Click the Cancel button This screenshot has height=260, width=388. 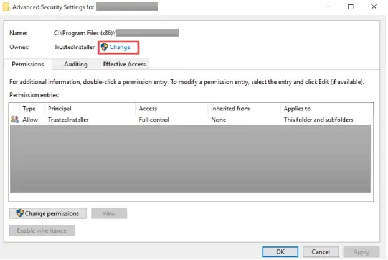pos(321,252)
